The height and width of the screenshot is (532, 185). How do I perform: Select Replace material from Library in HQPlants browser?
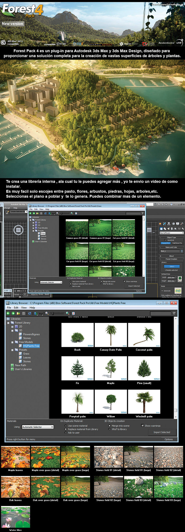click(66, 429)
